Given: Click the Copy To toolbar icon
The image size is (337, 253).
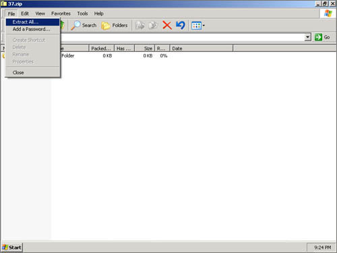Looking at the screenshot, I should tap(153, 26).
